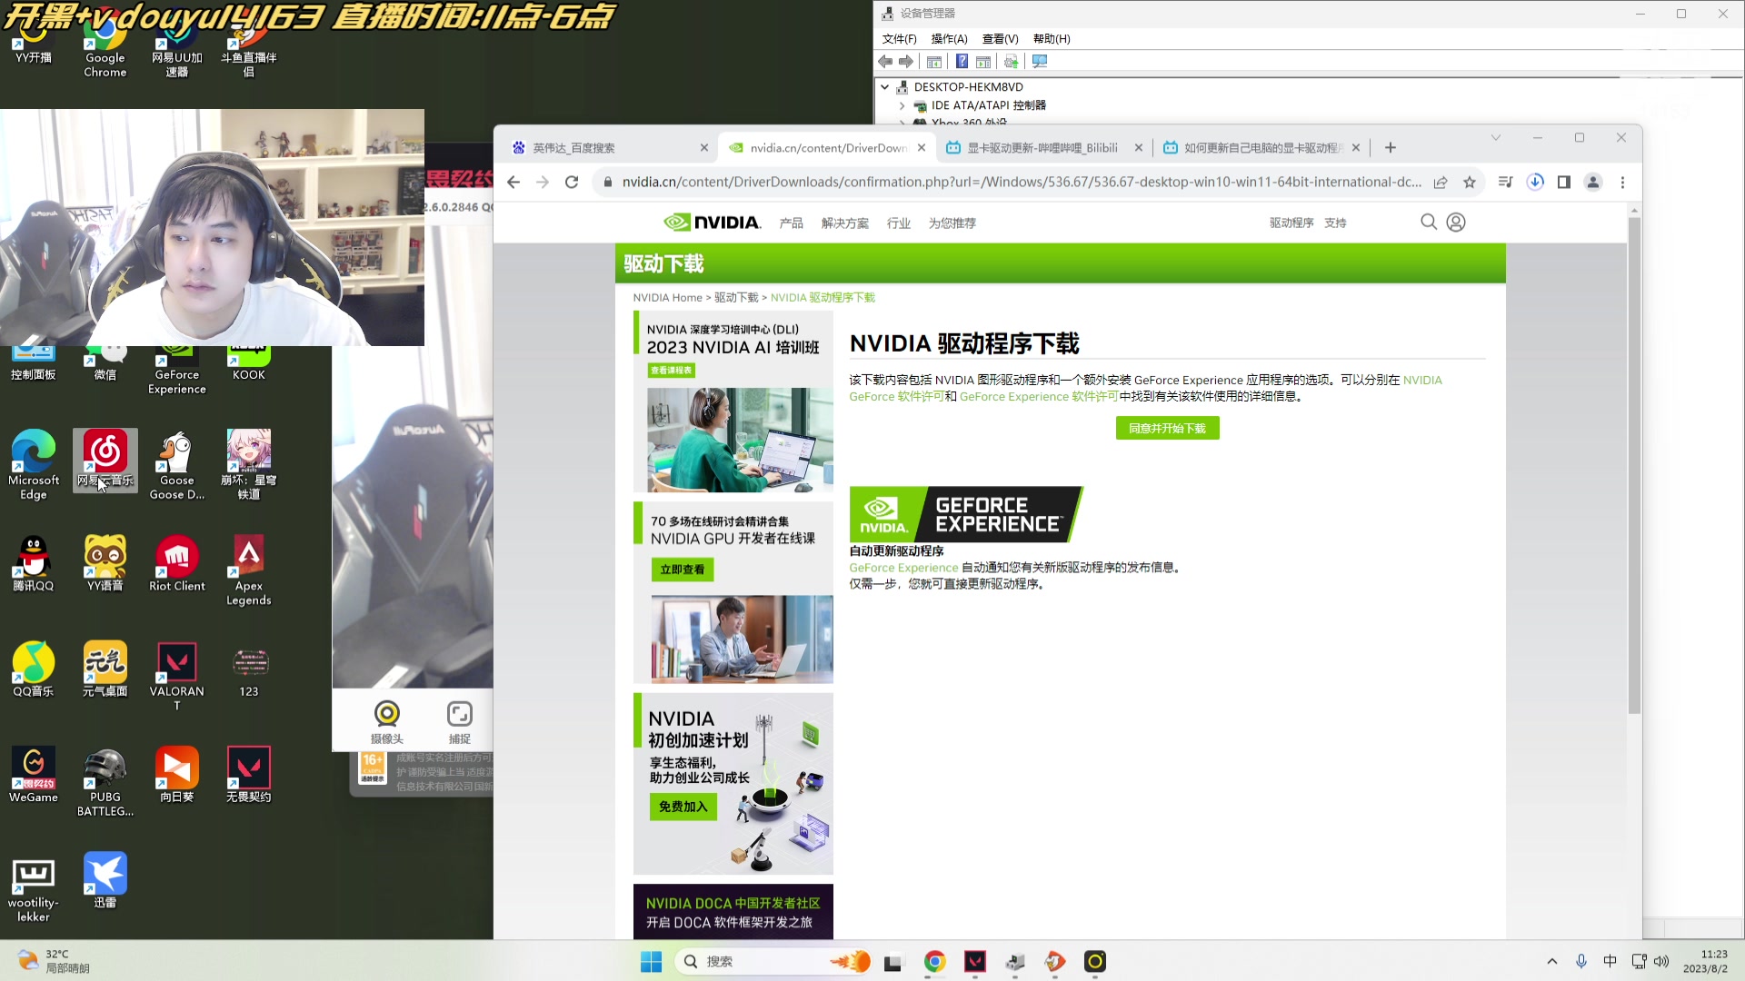This screenshot has height=981, width=1745.
Task: Click the Windows taskbar search box
Action: pyautogui.click(x=773, y=961)
